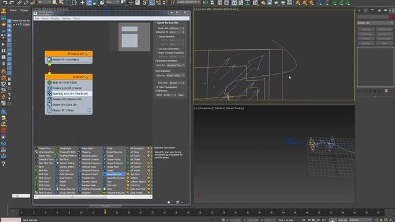This screenshot has width=395, height=222.
Task: Select Position Icon 001 operator
Action: (x=69, y=88)
